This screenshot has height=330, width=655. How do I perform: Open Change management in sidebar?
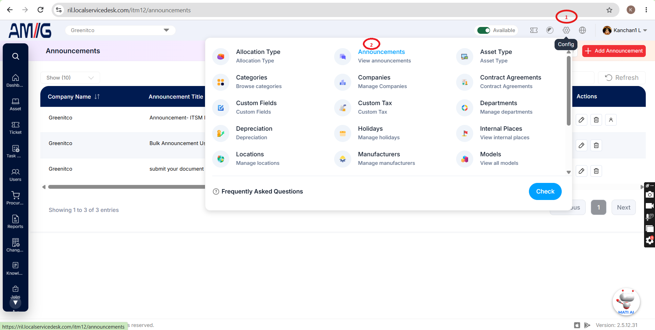15,245
